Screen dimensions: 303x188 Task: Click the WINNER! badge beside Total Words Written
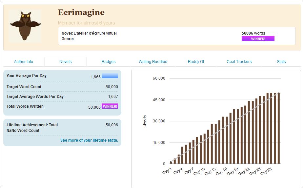click(110, 106)
